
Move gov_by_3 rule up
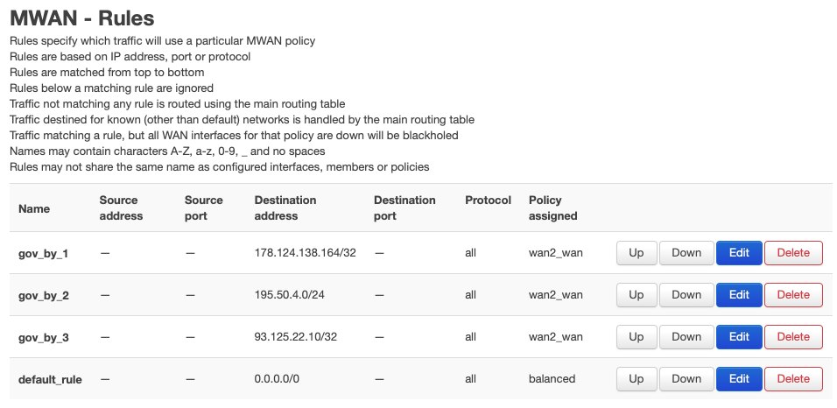637,337
